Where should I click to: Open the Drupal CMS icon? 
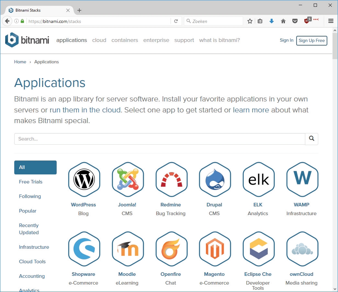click(215, 180)
